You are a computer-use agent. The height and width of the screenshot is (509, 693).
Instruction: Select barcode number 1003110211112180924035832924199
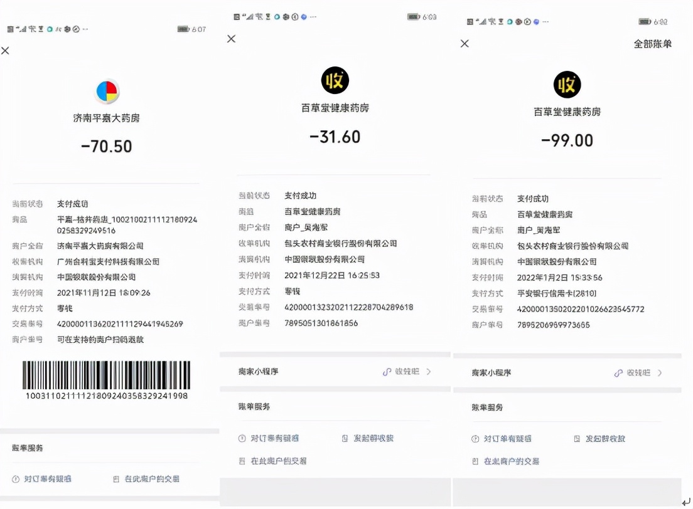107,396
